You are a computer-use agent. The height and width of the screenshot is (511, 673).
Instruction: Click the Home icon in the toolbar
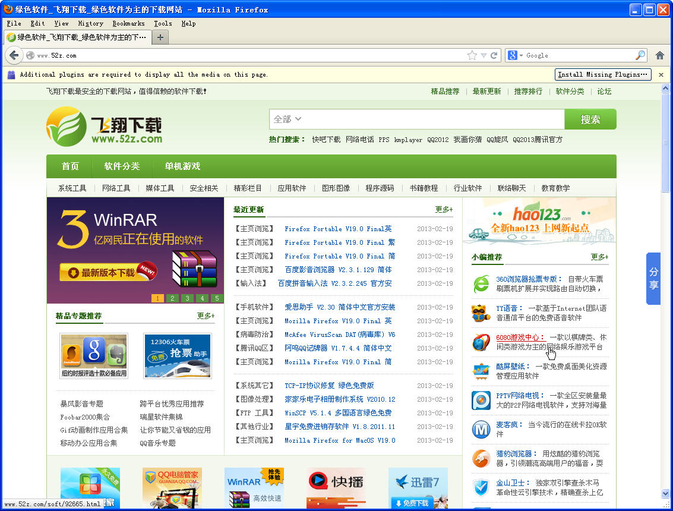[659, 55]
